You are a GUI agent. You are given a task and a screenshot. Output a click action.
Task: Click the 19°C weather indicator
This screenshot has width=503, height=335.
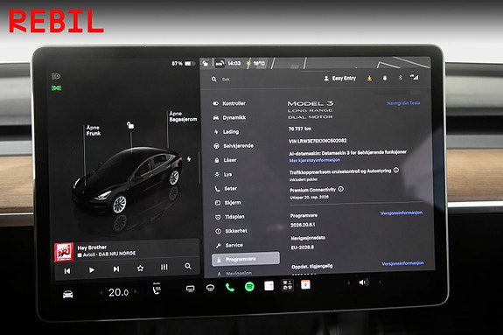pos(255,63)
